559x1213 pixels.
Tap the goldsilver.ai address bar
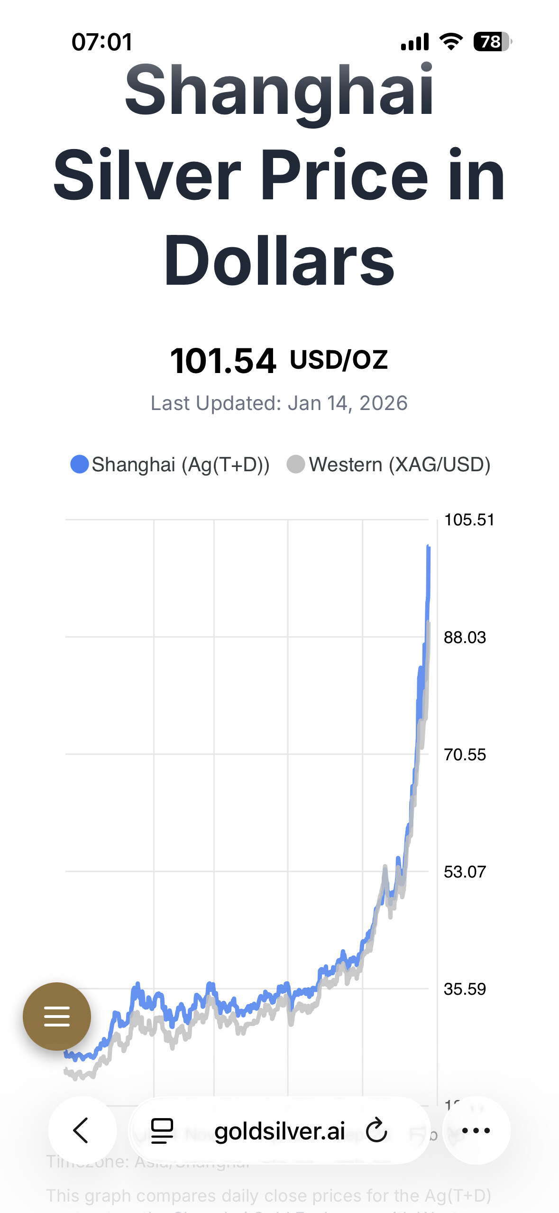pyautogui.click(x=279, y=1131)
